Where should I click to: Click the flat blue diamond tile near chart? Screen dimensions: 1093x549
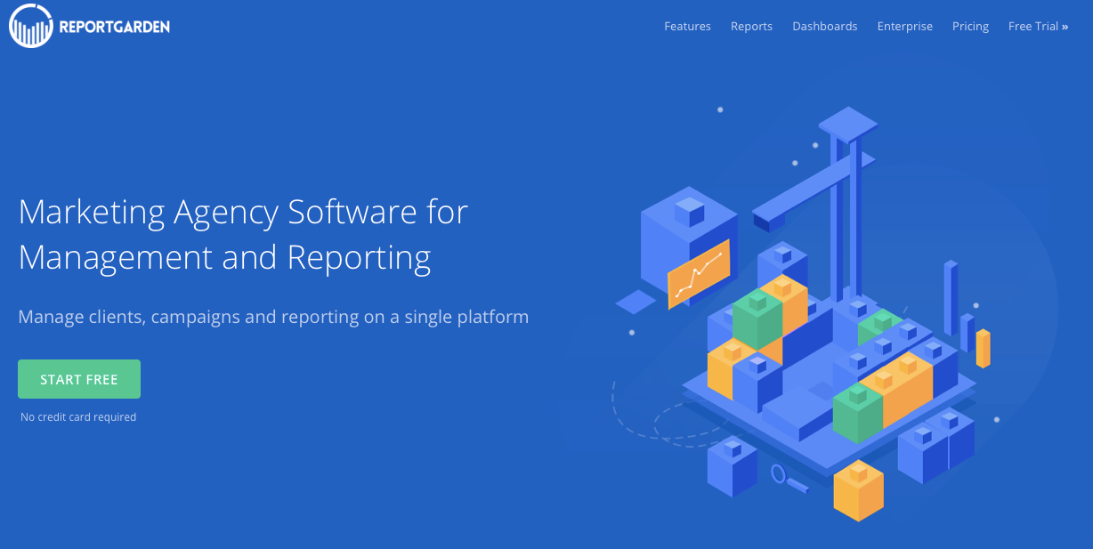[x=636, y=302]
